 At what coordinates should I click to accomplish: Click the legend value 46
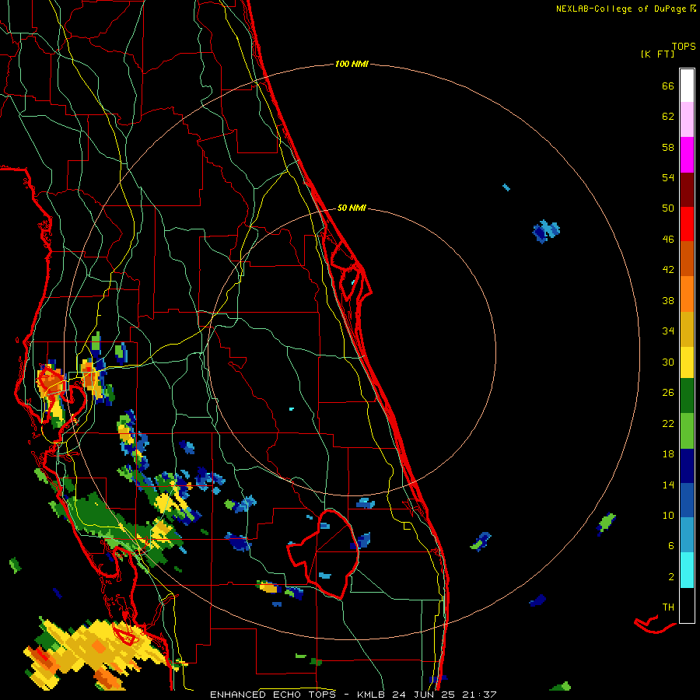(x=668, y=240)
